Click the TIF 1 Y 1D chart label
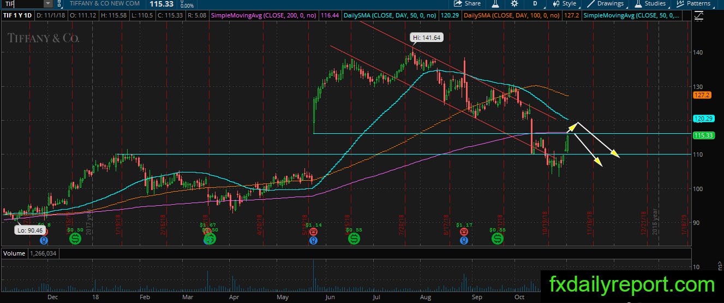 click(x=18, y=16)
